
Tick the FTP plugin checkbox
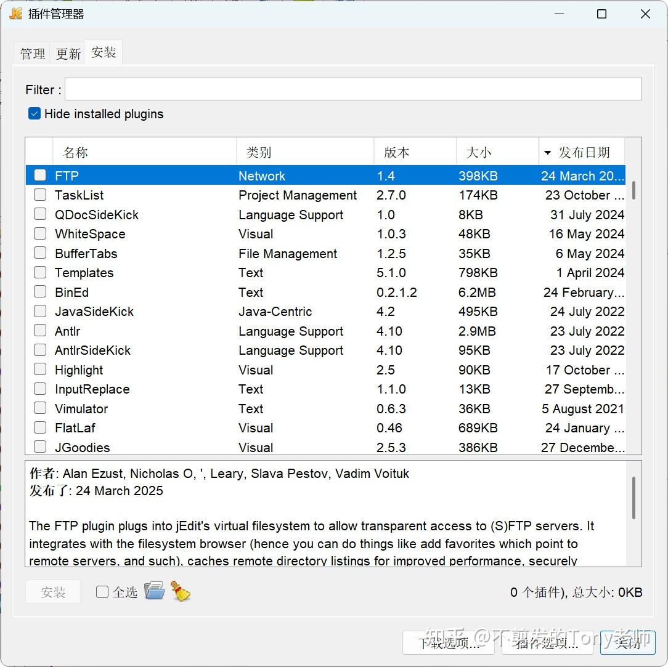click(40, 175)
